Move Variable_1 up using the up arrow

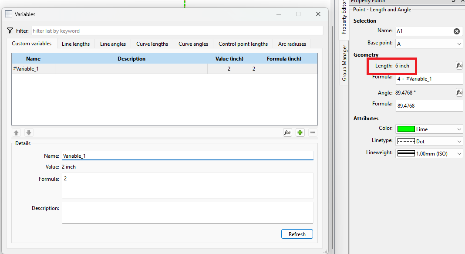[16, 132]
